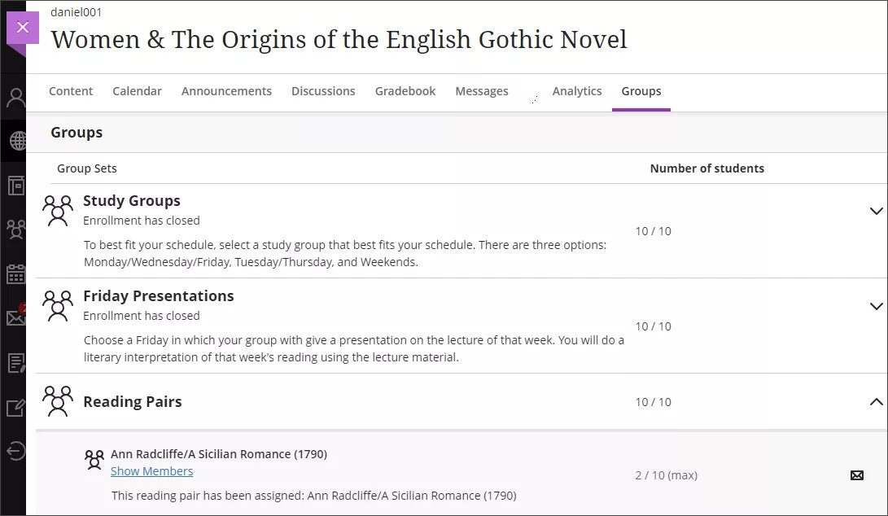Screen dimensions: 888x516
Task: Click the Sign Out icon in sidebar
Action: click(x=15, y=450)
